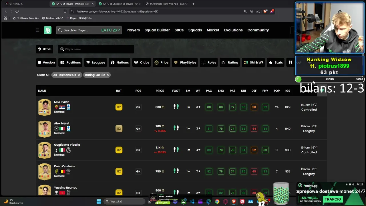Click the zoom magnifier icon in address bar
The height and width of the screenshot is (206, 366).
point(252,11)
